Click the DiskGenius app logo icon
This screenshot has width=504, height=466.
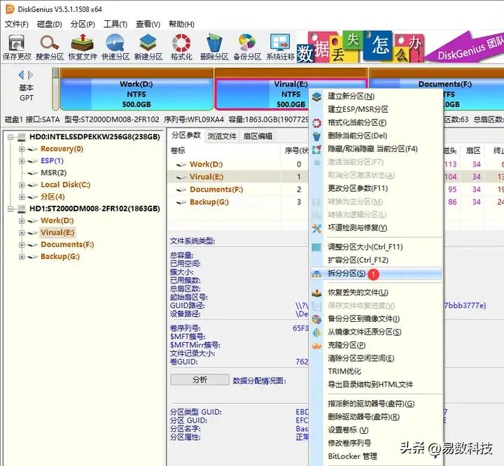(x=10, y=9)
